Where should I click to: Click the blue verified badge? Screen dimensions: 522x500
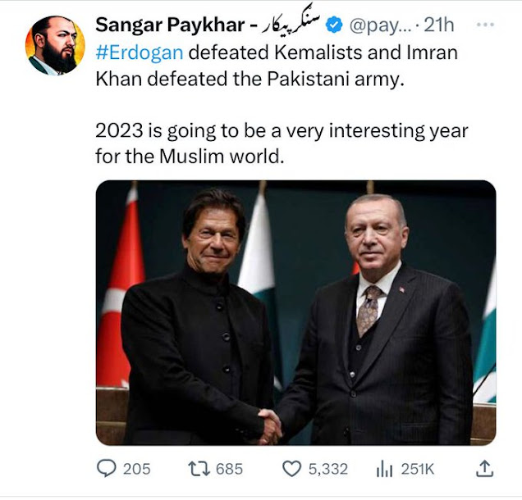coord(335,25)
